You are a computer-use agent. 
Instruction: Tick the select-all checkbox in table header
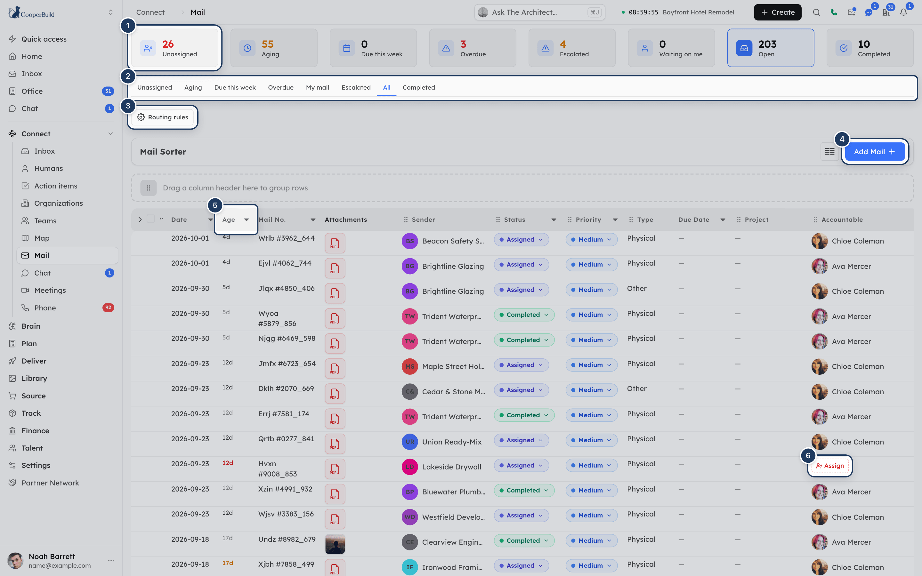pos(151,219)
